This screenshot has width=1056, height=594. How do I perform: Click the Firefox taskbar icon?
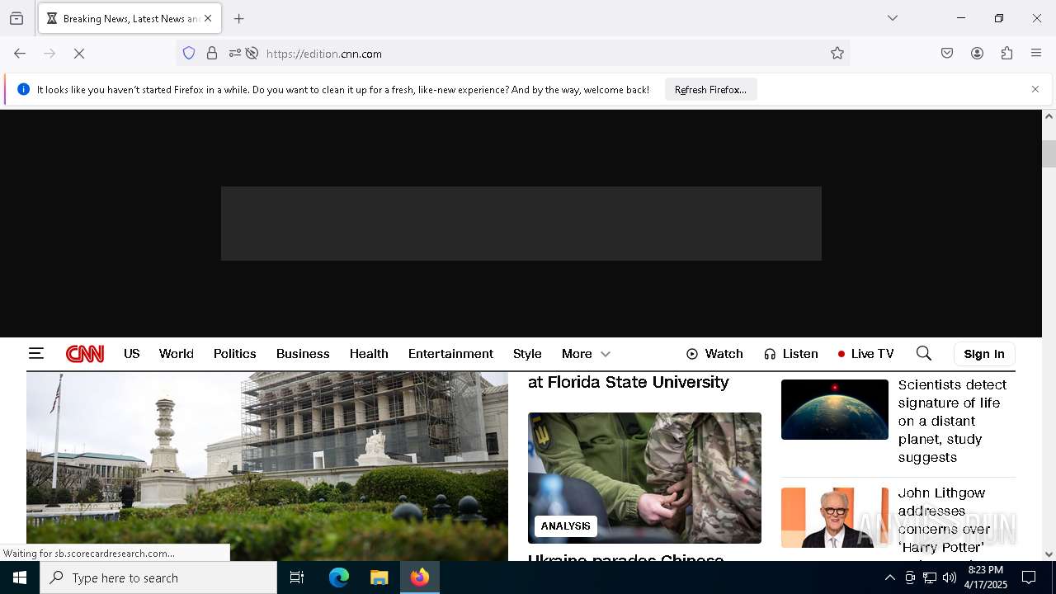click(419, 577)
